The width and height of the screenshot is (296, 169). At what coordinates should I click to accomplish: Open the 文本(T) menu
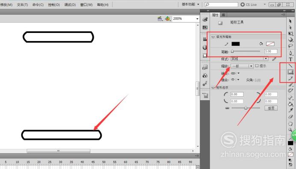[x=23, y=5]
